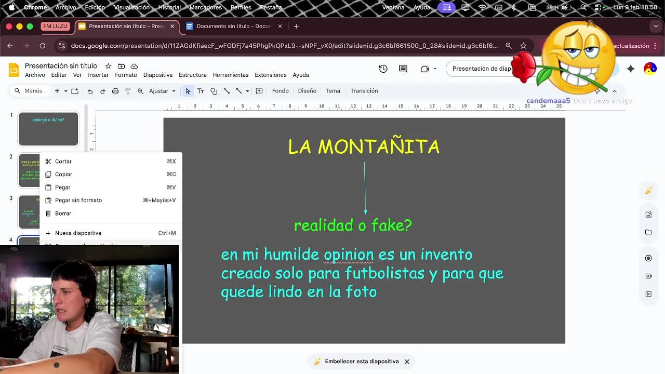
Task: Open version history clock icon
Action: click(x=383, y=69)
